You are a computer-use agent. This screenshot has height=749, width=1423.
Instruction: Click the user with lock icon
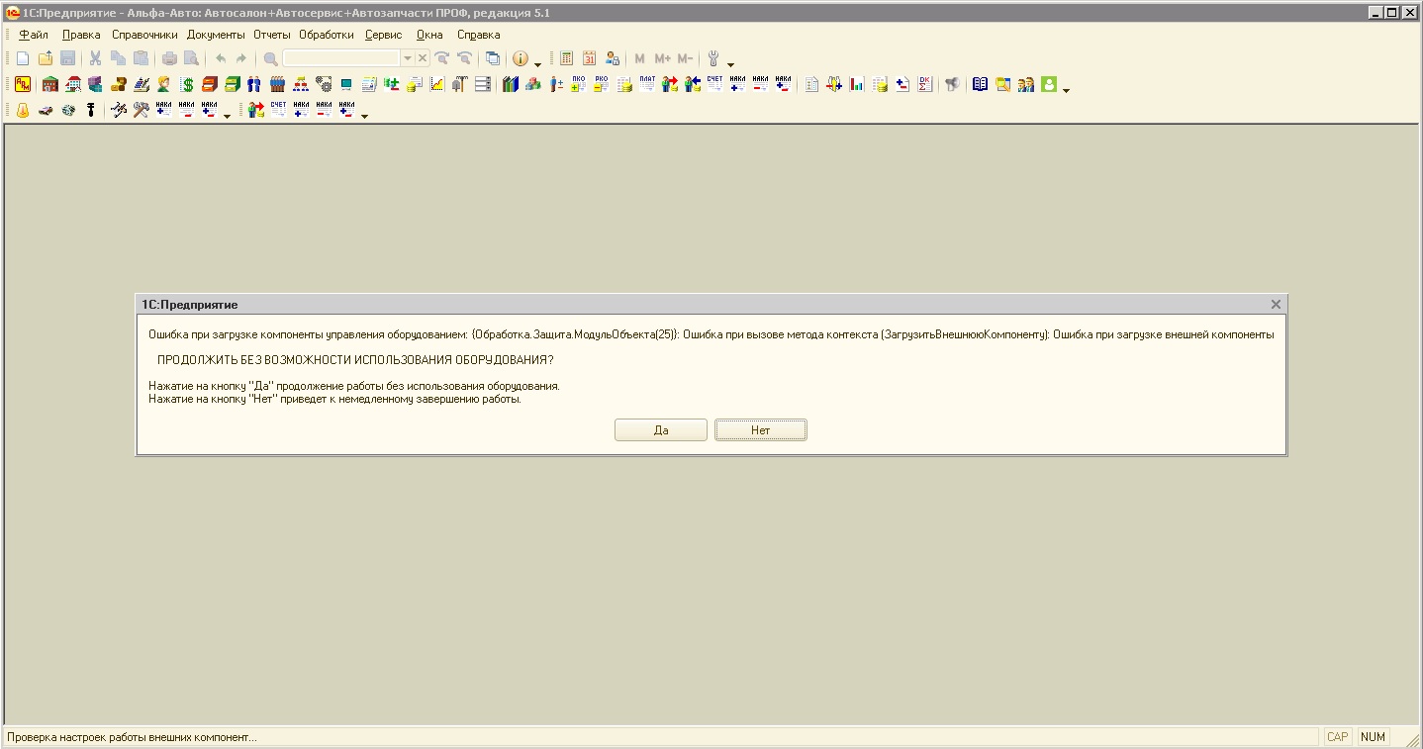click(613, 58)
